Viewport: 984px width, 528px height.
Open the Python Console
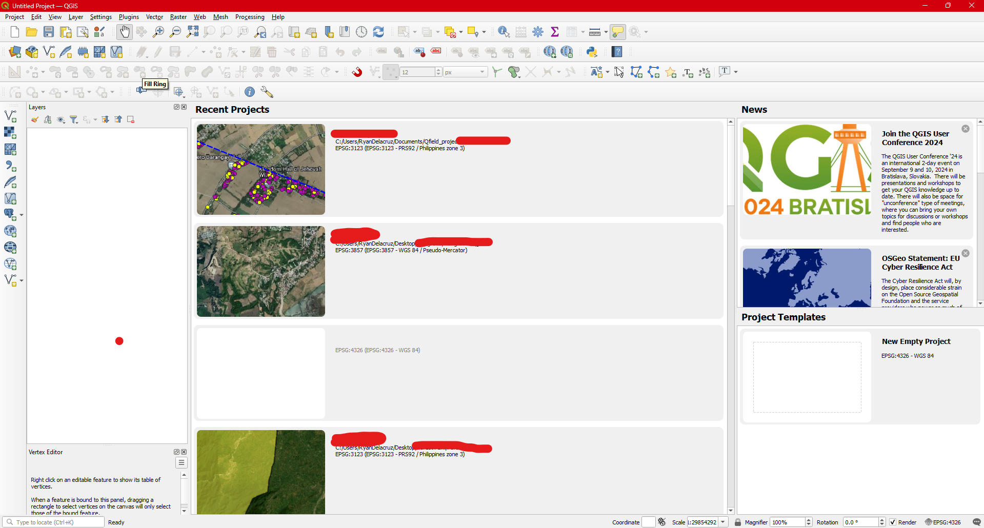pos(592,51)
